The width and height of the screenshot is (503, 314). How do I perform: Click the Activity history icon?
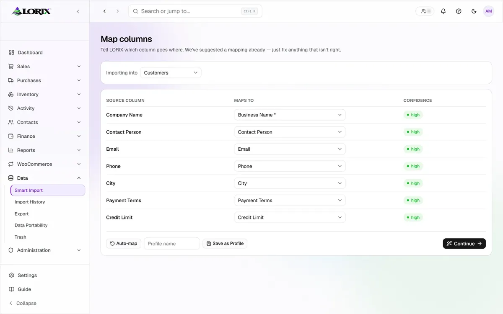coord(11,108)
